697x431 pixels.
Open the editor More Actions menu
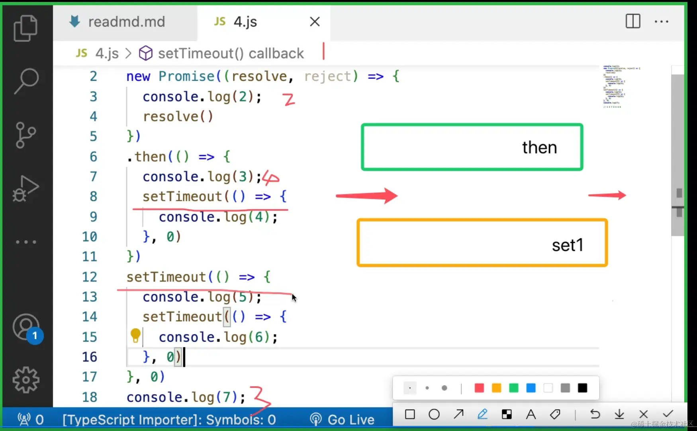point(662,21)
